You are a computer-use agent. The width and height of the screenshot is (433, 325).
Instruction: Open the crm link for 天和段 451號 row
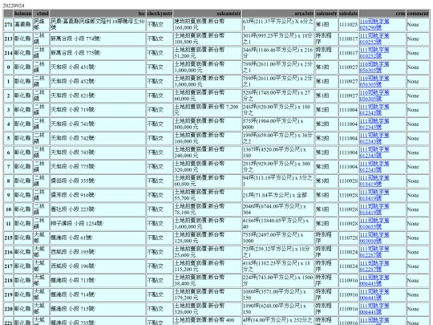374,67
